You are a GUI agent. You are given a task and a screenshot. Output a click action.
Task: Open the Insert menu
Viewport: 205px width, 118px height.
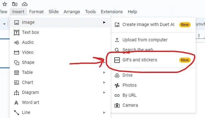coord(18,12)
